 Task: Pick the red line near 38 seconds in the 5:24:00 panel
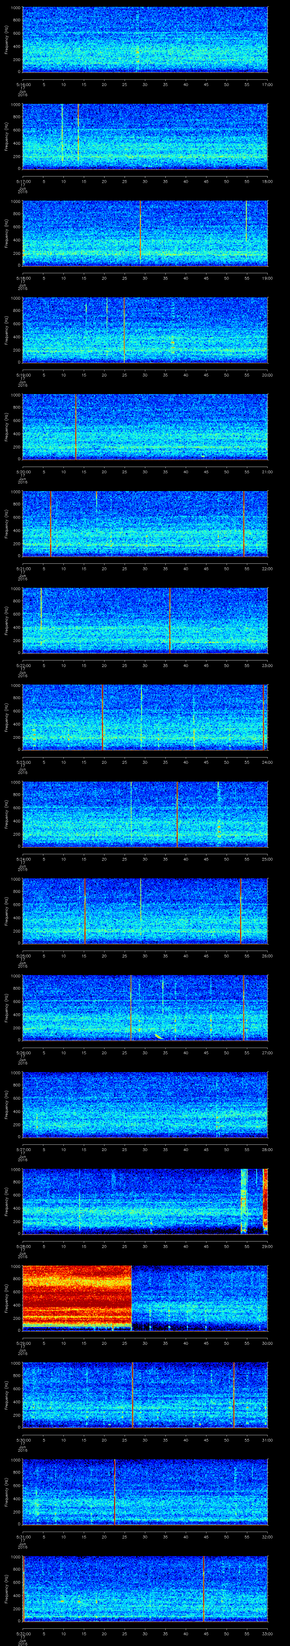[x=177, y=813]
